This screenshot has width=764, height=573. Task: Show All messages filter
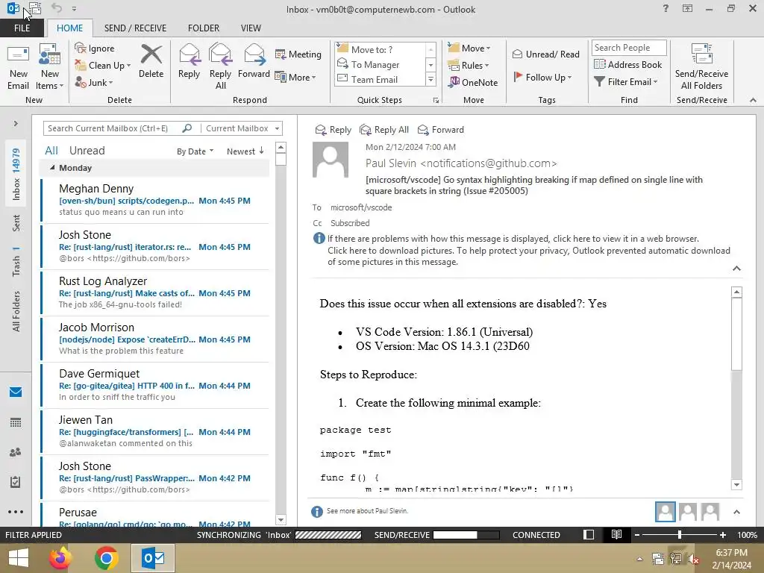[51, 151]
